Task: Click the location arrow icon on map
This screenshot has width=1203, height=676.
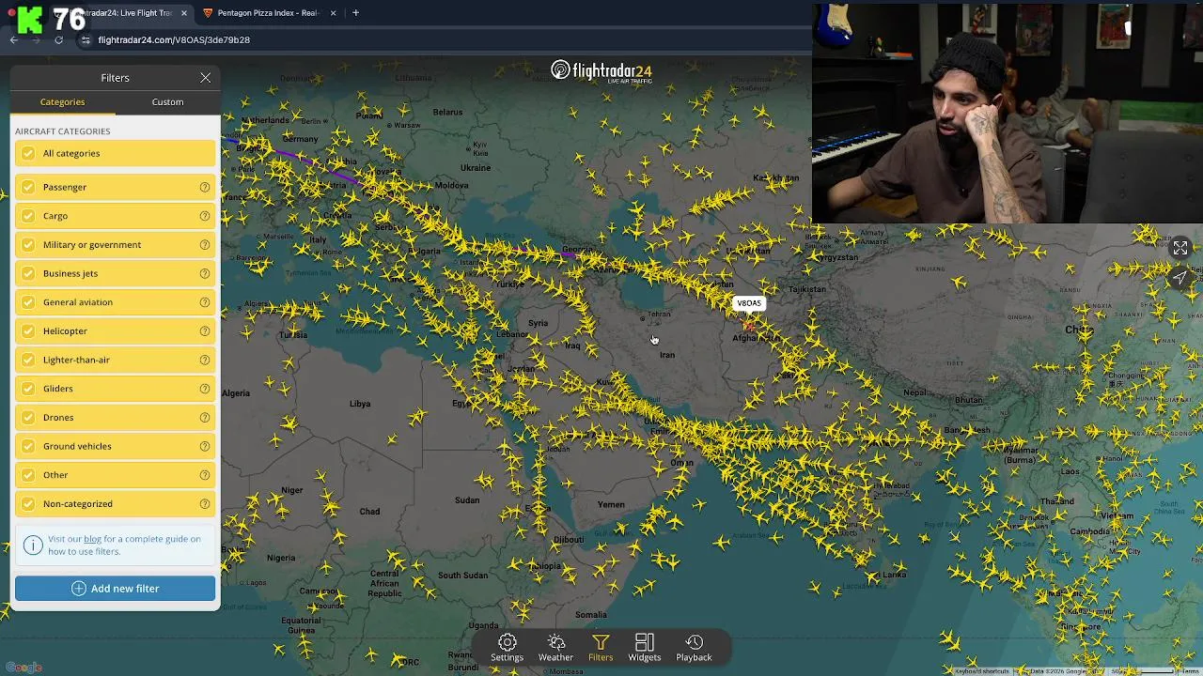Action: click(x=1180, y=278)
